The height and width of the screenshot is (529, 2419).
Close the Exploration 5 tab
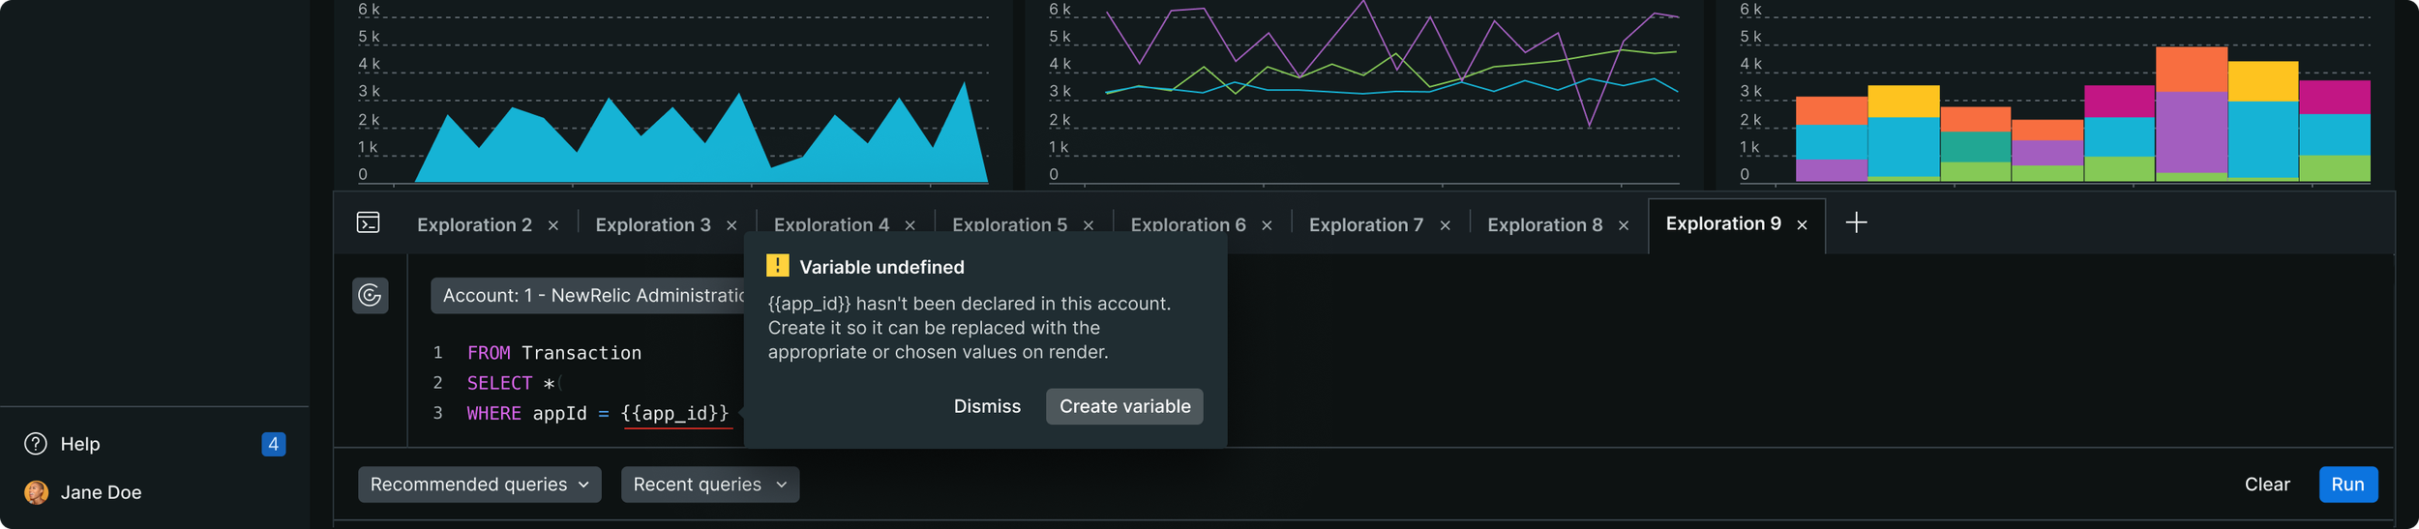click(x=1089, y=225)
